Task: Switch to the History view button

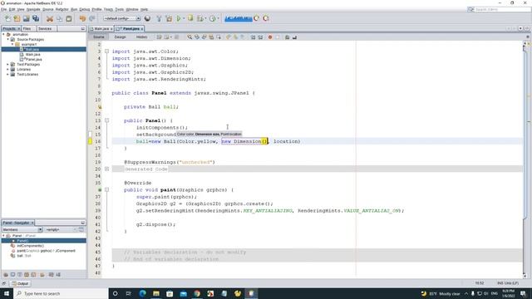Action: (141, 37)
